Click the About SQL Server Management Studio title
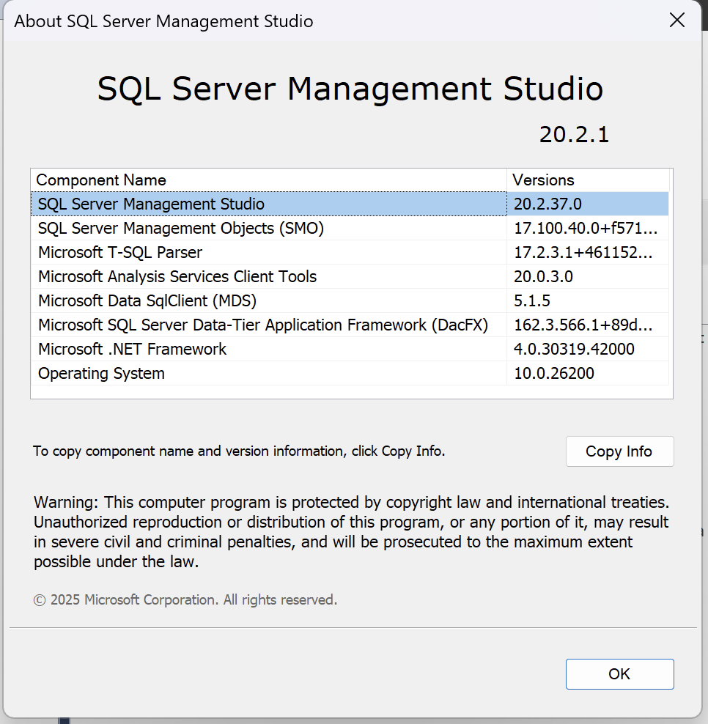Image resolution: width=708 pixels, height=724 pixels. click(163, 21)
